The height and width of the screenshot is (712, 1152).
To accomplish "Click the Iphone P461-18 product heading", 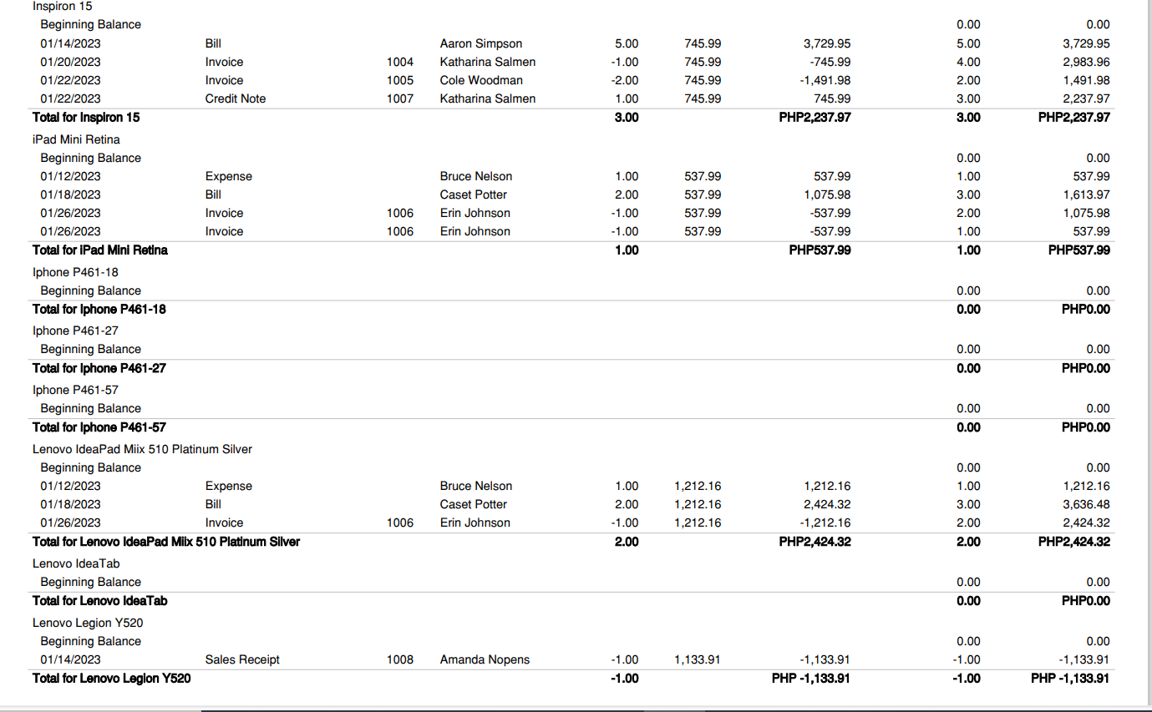I will click(x=75, y=272).
